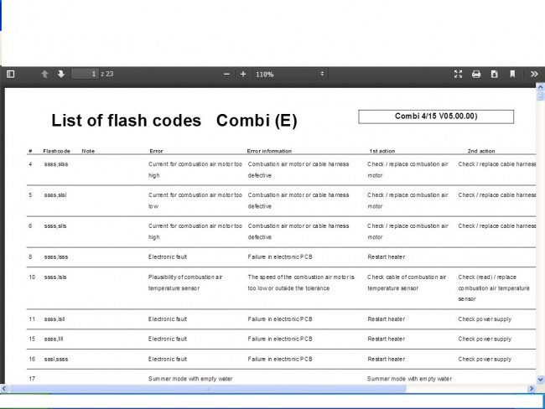Open the current view bookmark icon
This screenshot has width=545, height=409.
click(x=512, y=74)
